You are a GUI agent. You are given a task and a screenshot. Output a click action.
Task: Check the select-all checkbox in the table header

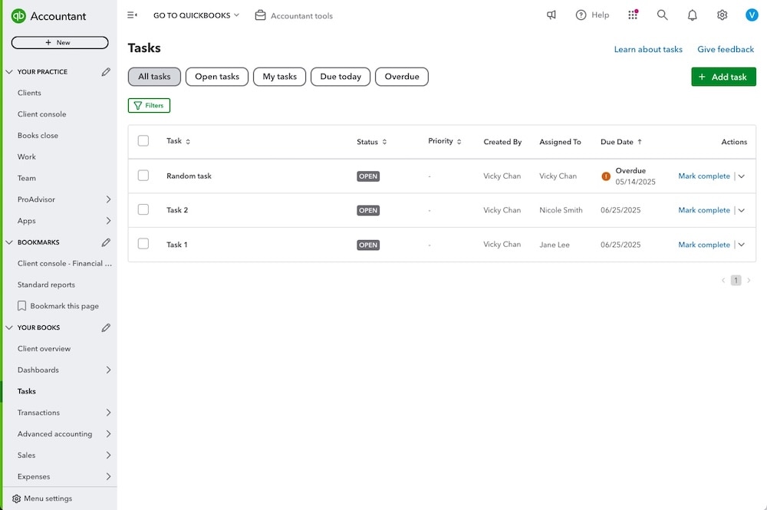coord(143,141)
